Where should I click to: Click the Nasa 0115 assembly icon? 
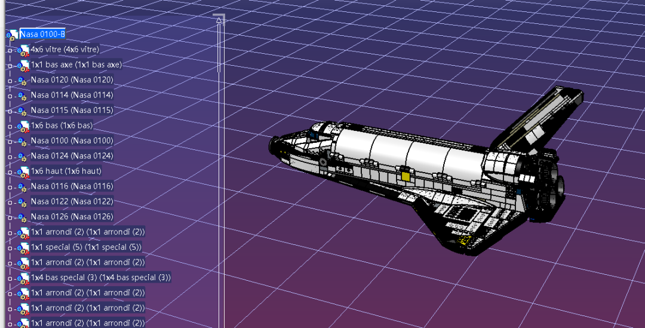coord(22,111)
